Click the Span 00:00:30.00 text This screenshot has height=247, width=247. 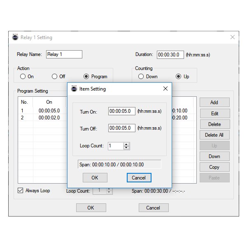coord(158,191)
